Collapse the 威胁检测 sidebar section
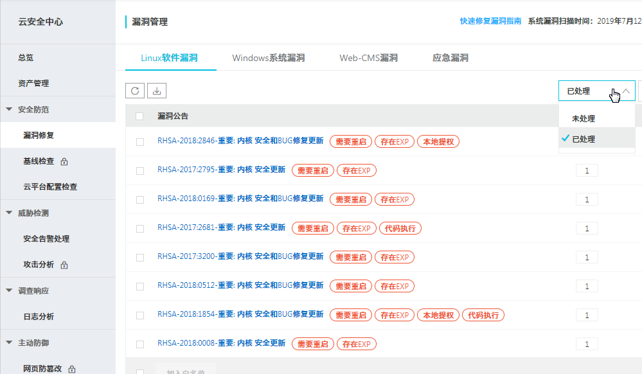642x374 pixels. pos(9,213)
